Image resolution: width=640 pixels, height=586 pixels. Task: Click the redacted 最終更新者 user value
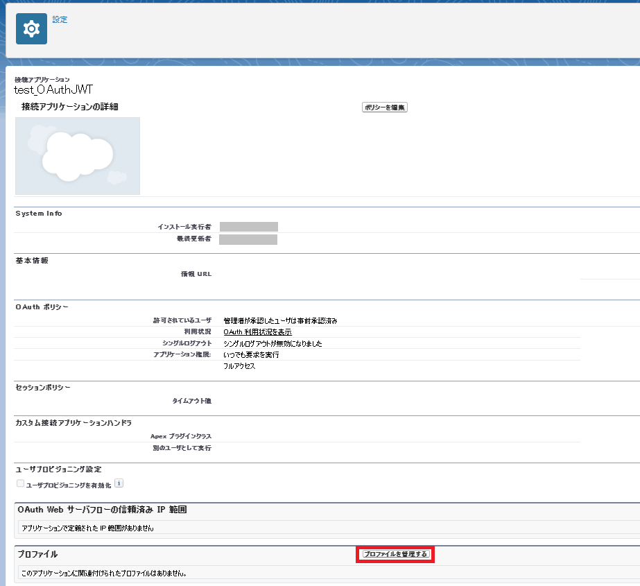point(248,239)
